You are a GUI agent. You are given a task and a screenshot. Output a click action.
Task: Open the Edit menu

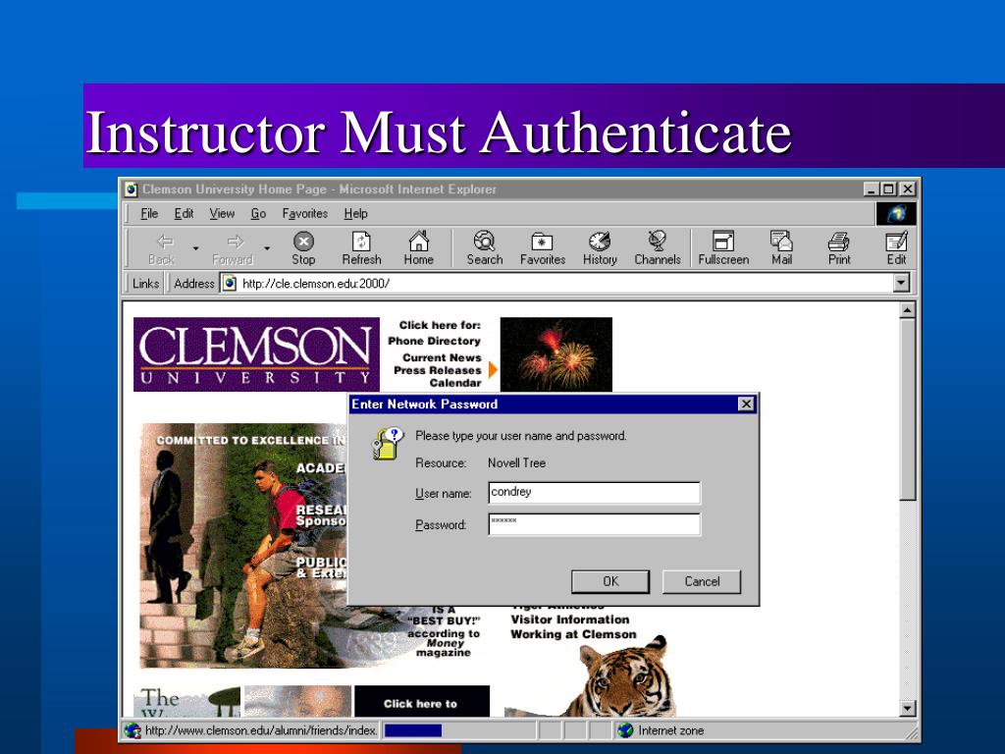point(184,213)
